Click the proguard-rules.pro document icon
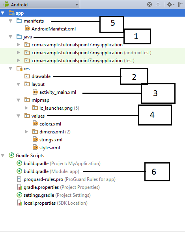This screenshot has width=185, height=232. [19, 179]
